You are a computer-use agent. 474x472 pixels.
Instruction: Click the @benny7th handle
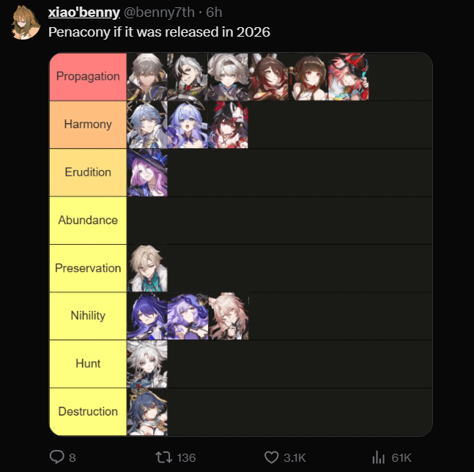159,12
